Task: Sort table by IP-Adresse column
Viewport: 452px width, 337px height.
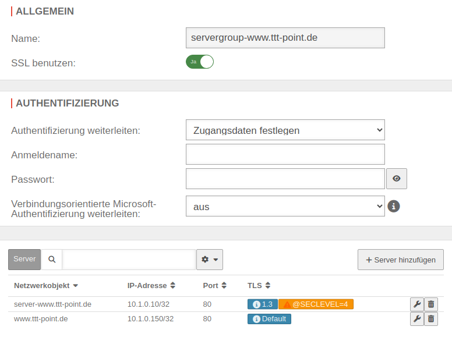Action: (151, 286)
